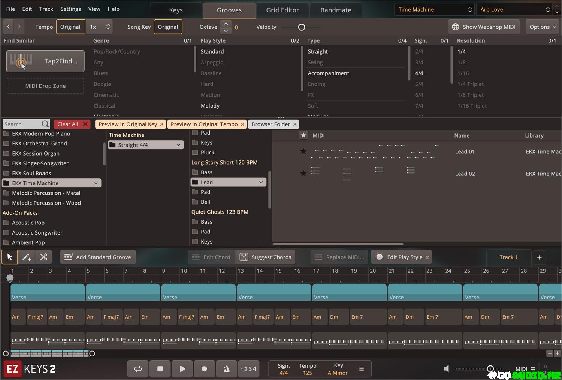Open the Settings menu
562x380 pixels.
70,9
